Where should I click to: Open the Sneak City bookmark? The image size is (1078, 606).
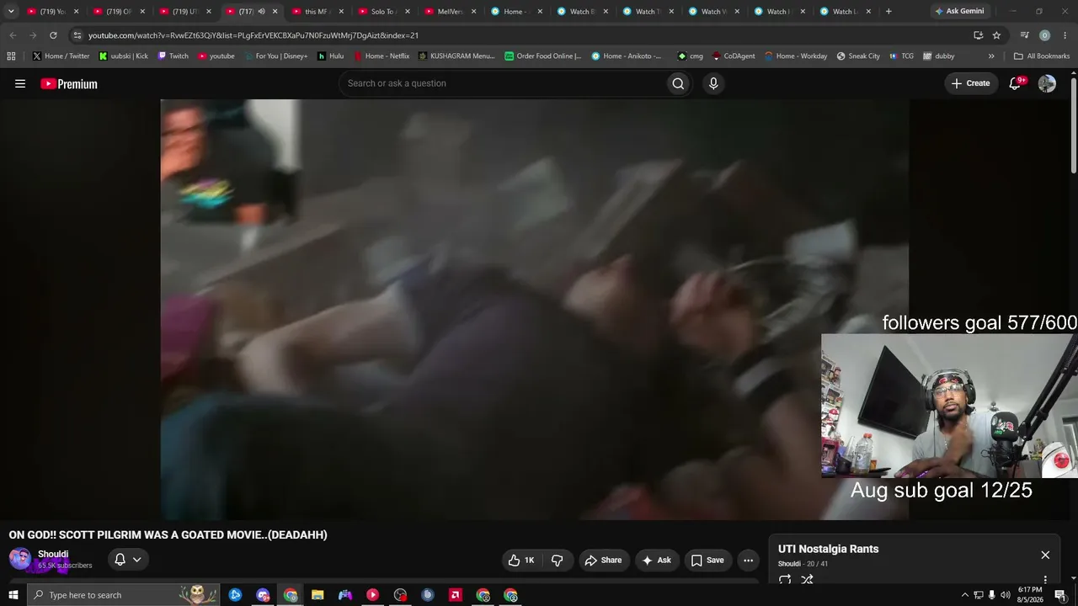(x=858, y=56)
